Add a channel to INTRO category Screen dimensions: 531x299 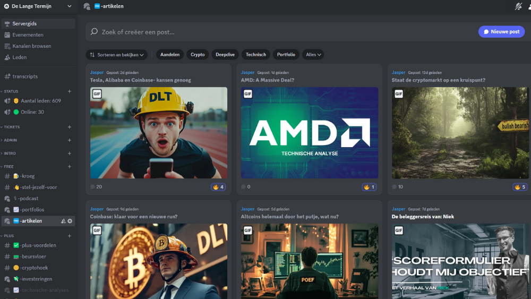point(70,153)
